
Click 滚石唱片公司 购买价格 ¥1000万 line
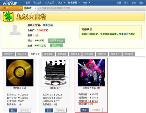tap(18, 95)
